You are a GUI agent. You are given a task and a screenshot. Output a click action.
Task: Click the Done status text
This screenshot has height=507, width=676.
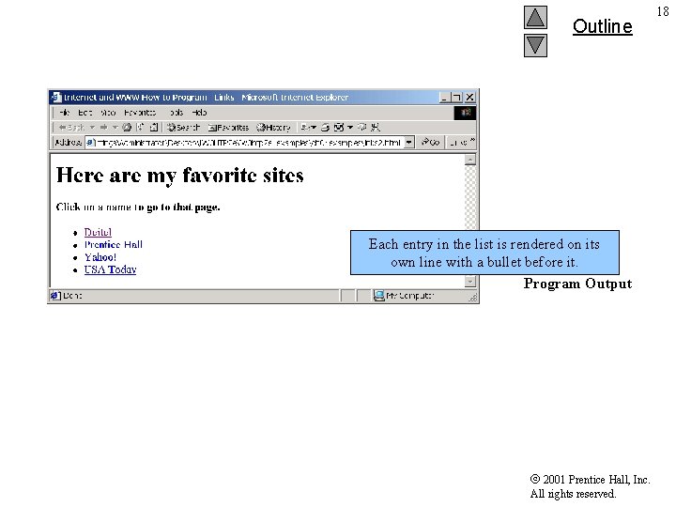point(72,296)
